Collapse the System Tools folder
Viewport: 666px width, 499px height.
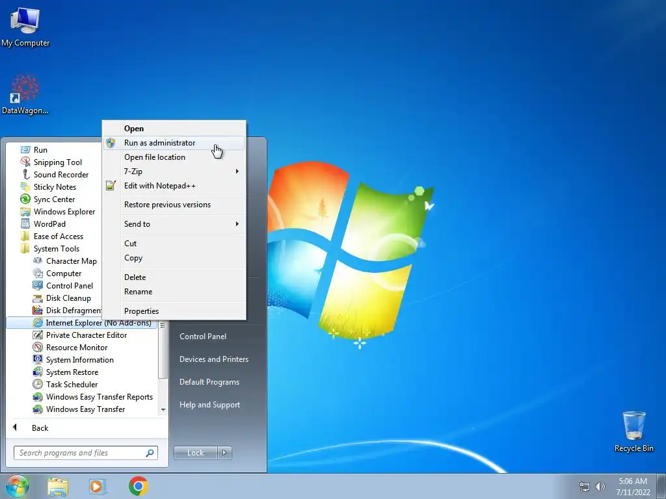point(50,249)
